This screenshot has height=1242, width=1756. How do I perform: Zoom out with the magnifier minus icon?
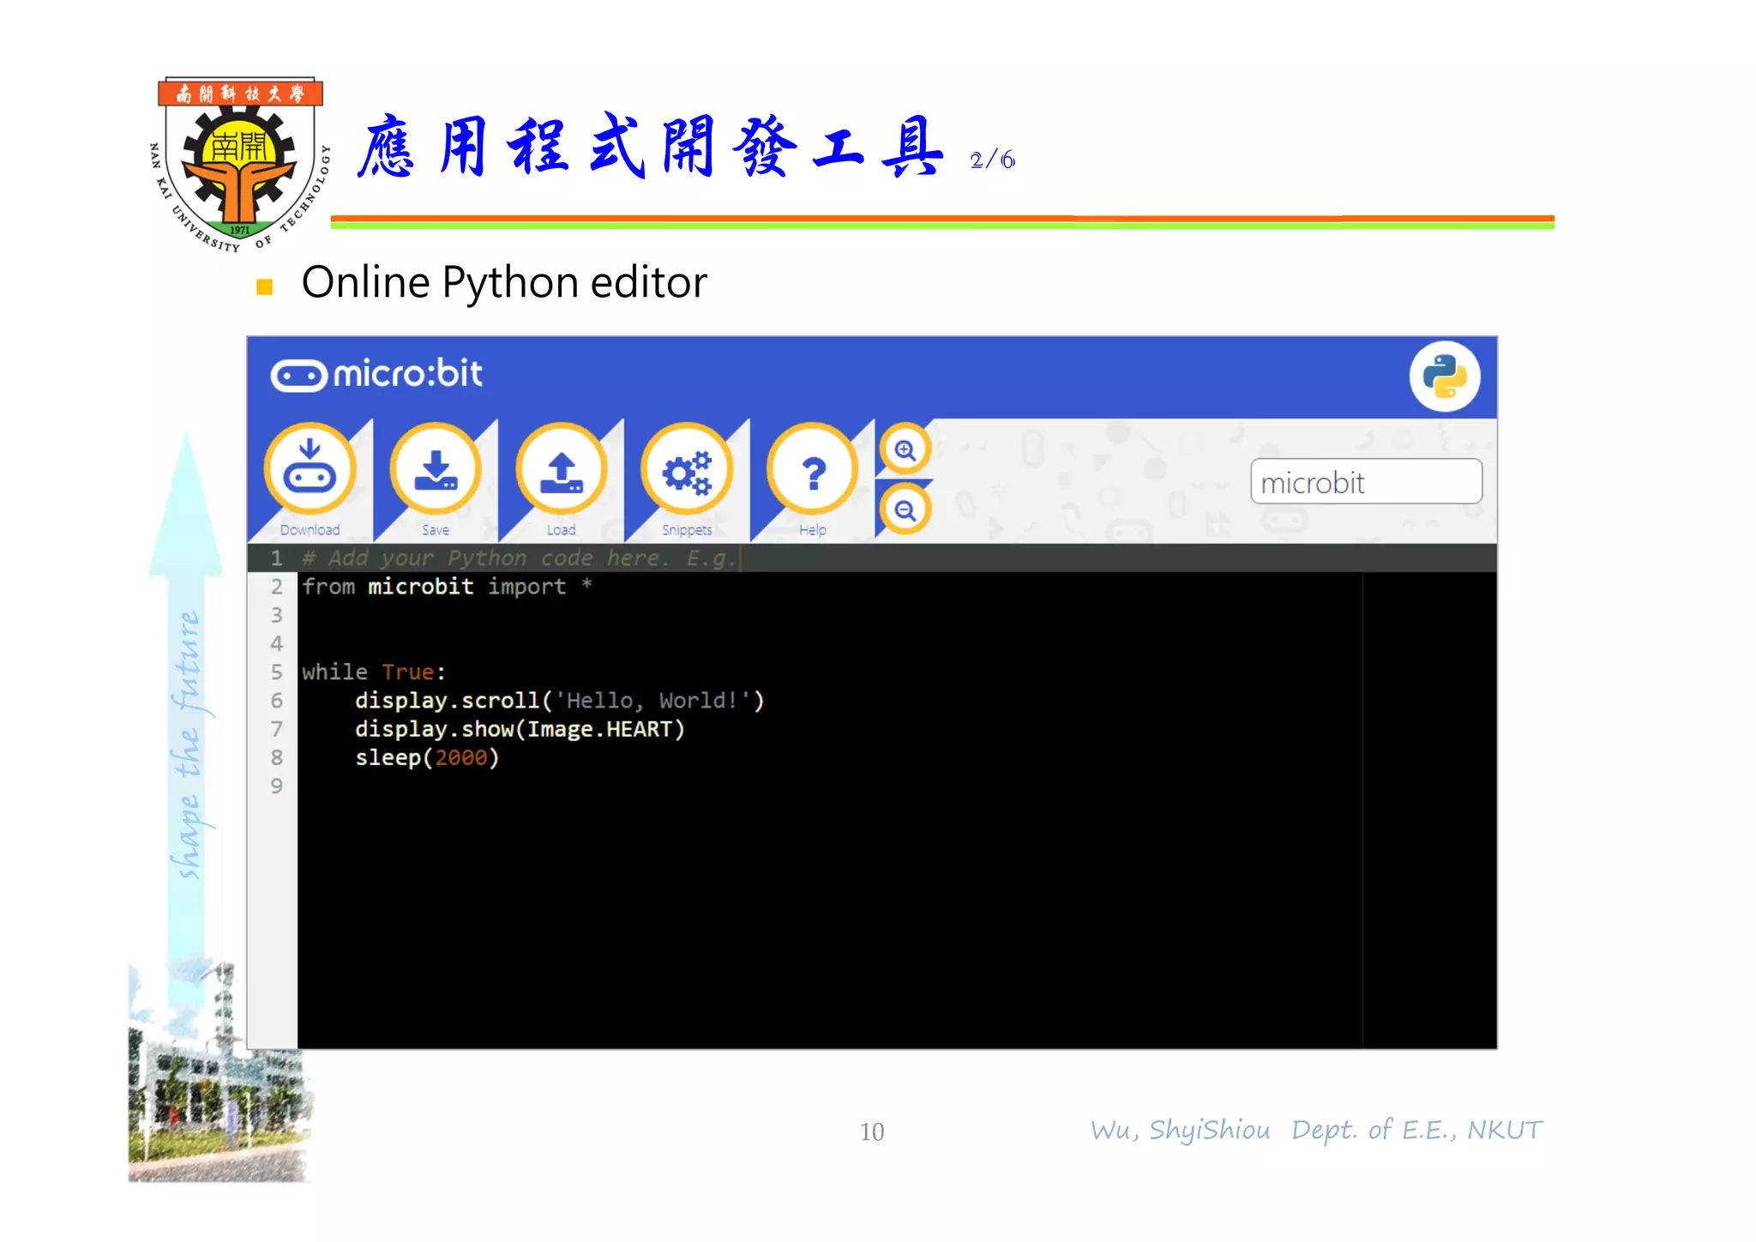pos(905,509)
